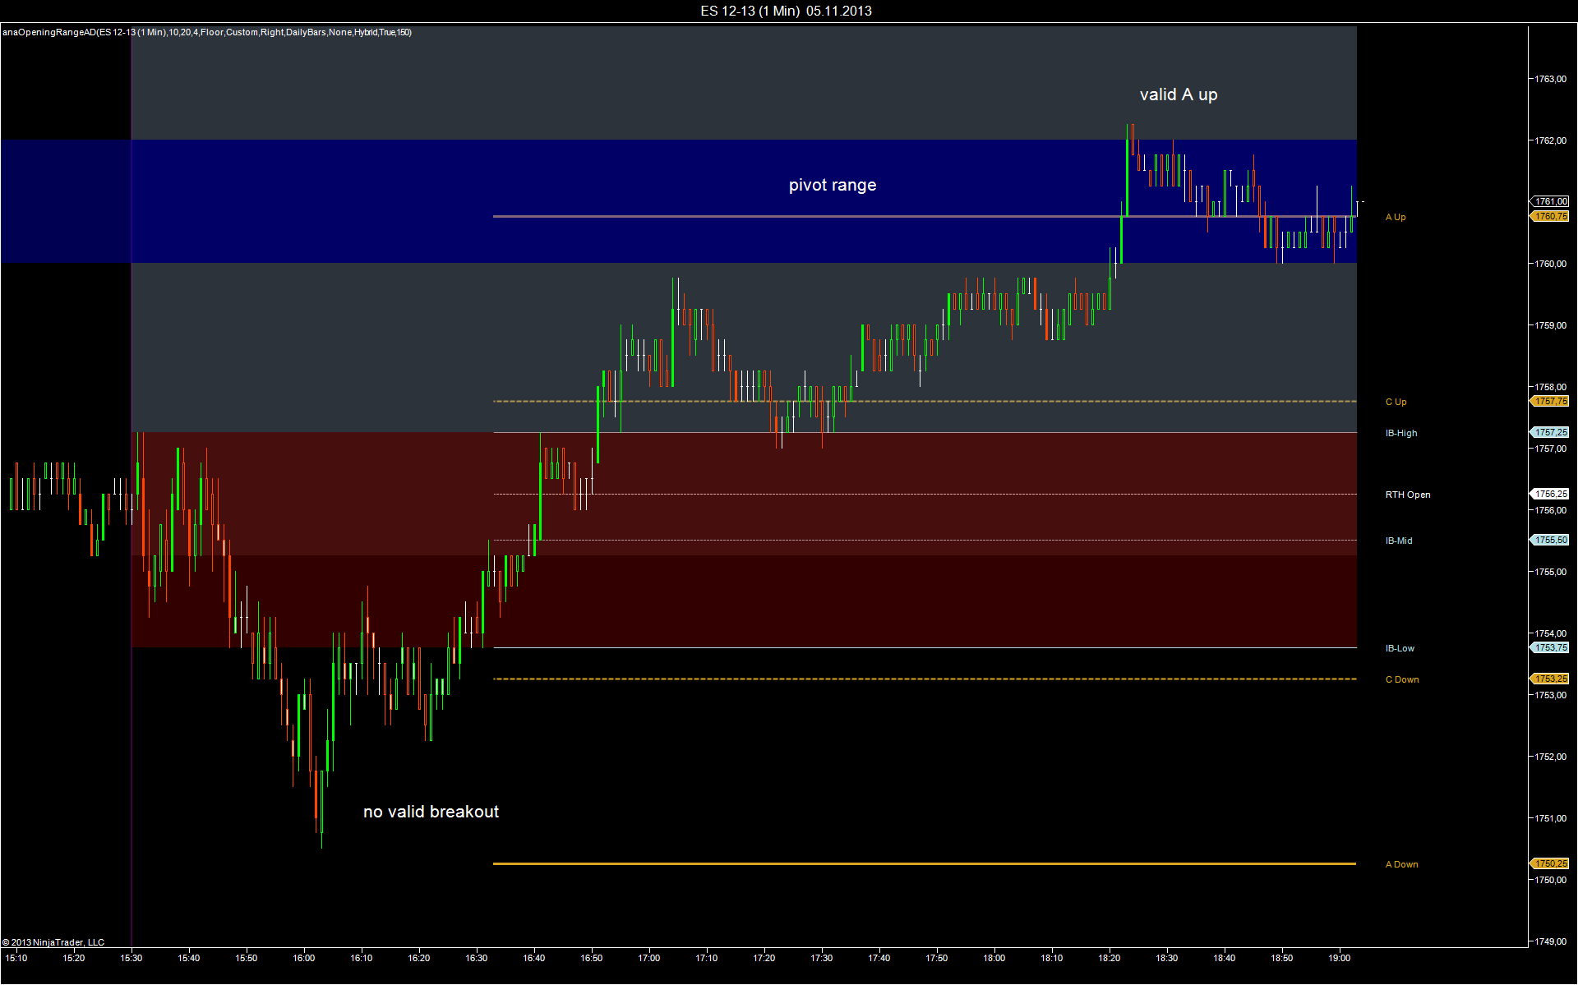Select the 1760,00 price axis label
1578x985 pixels.
1550,264
